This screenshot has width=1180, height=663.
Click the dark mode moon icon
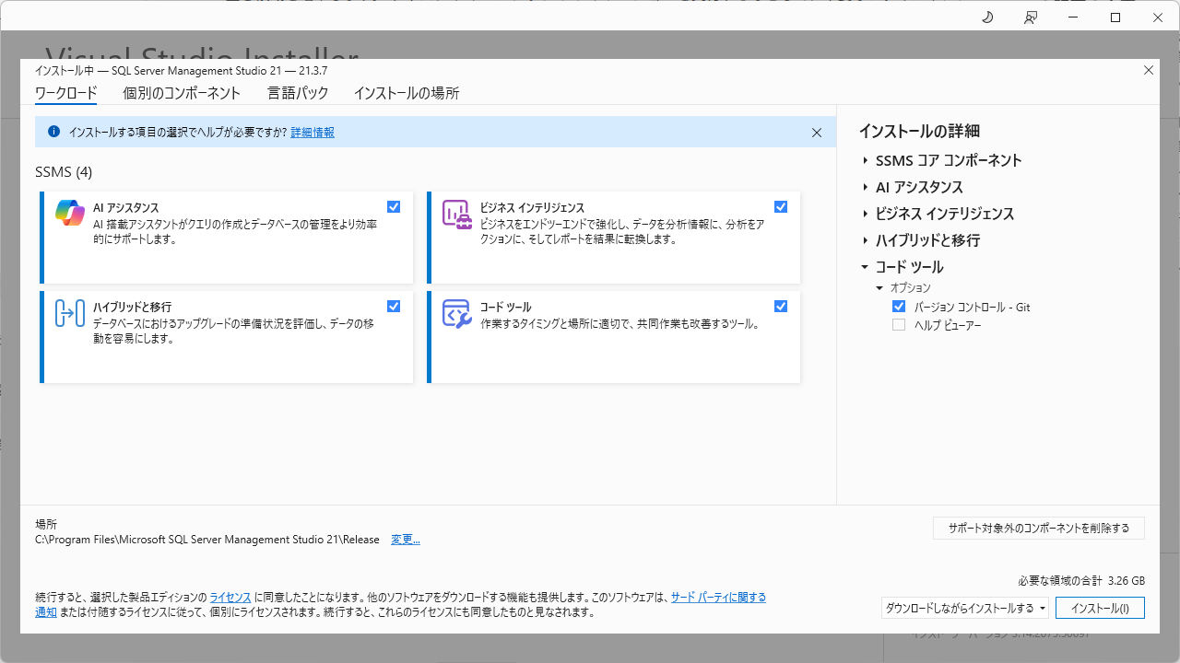pos(987,17)
